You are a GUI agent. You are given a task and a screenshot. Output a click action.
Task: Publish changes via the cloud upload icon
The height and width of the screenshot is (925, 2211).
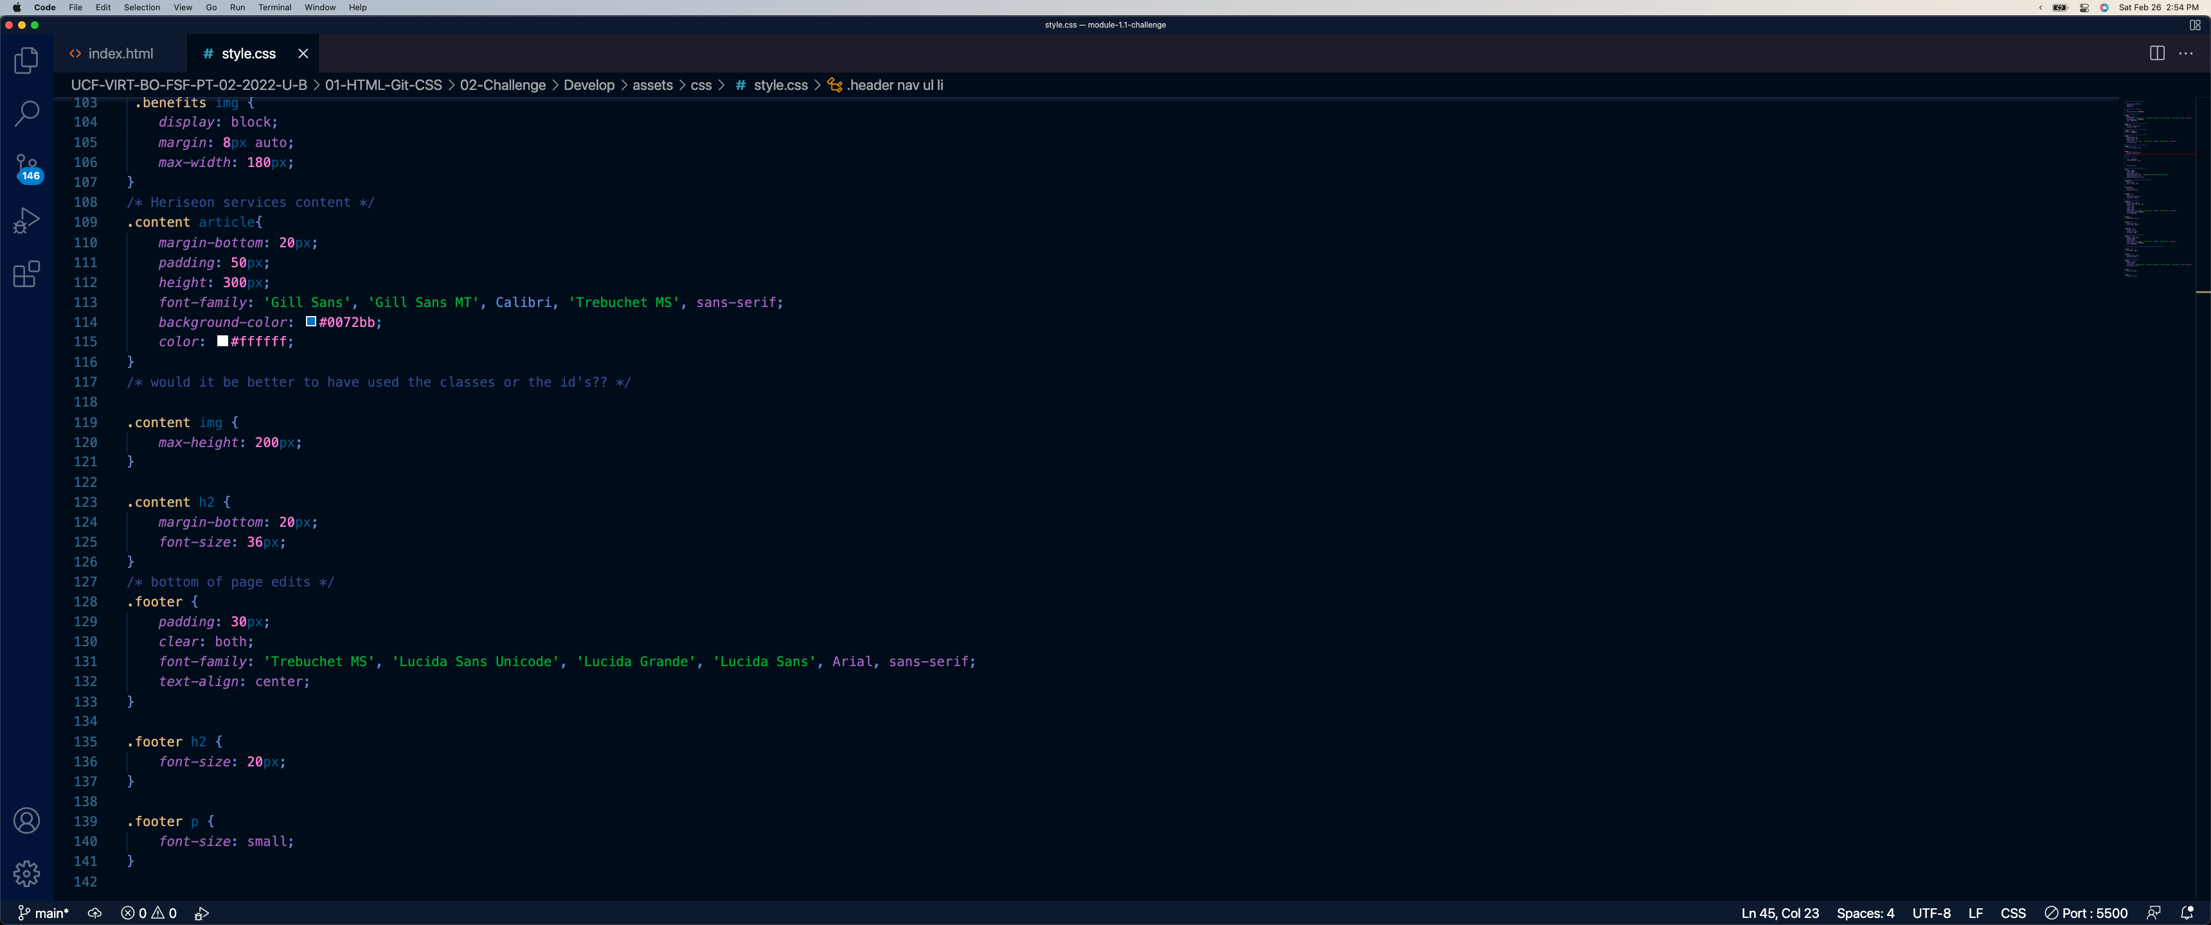[94, 912]
